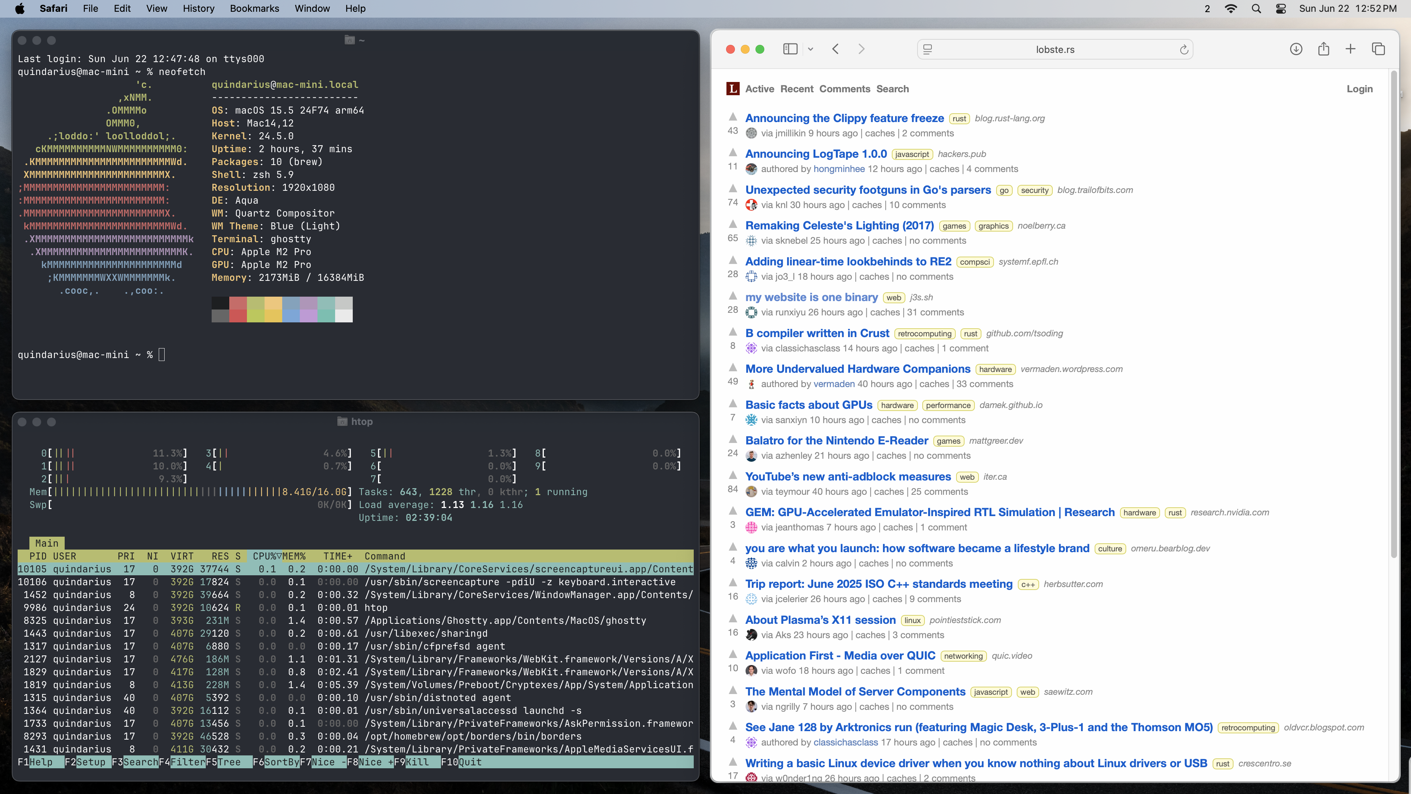Click the Login link

coord(1360,89)
